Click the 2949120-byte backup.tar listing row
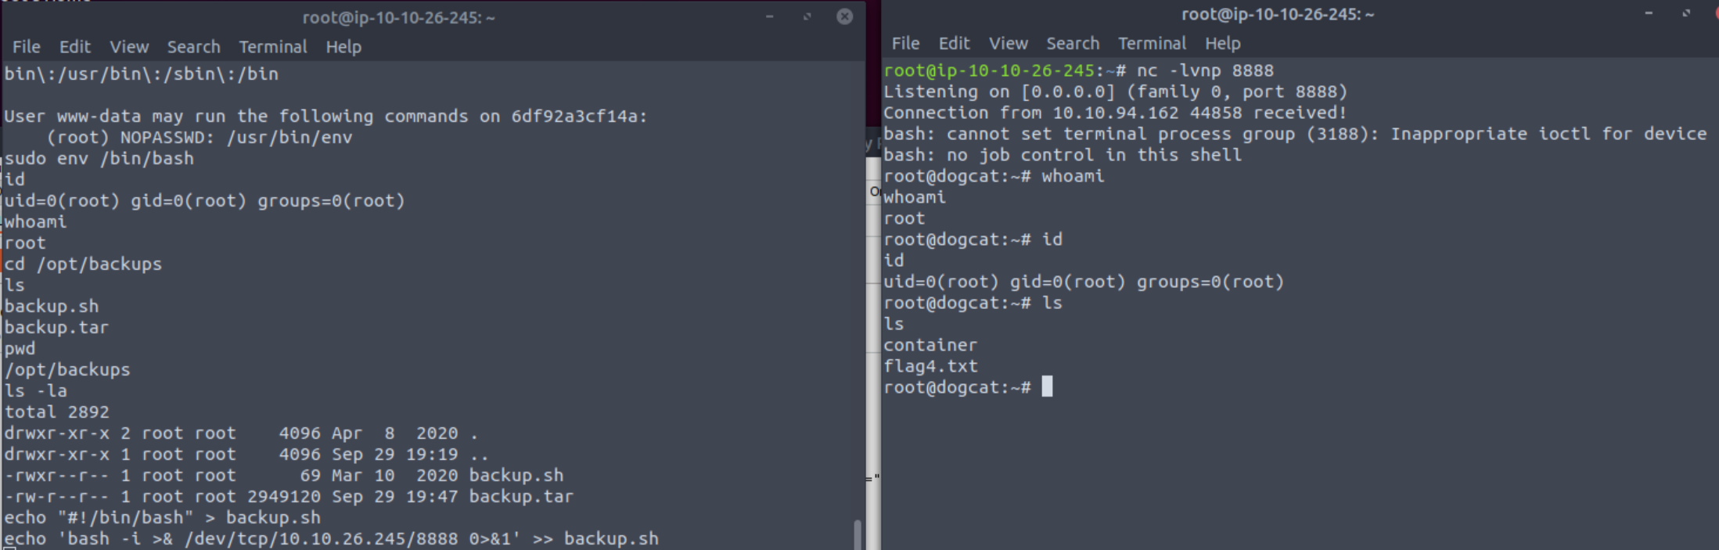This screenshot has width=1719, height=550. tap(289, 496)
